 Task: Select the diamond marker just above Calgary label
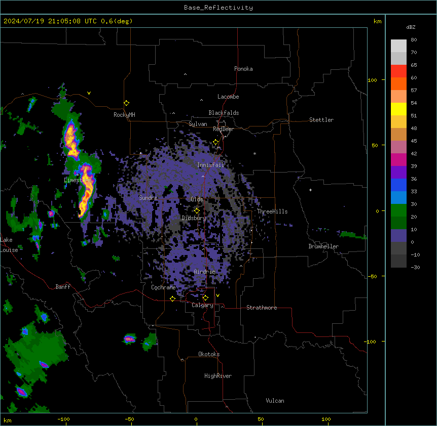205,298
